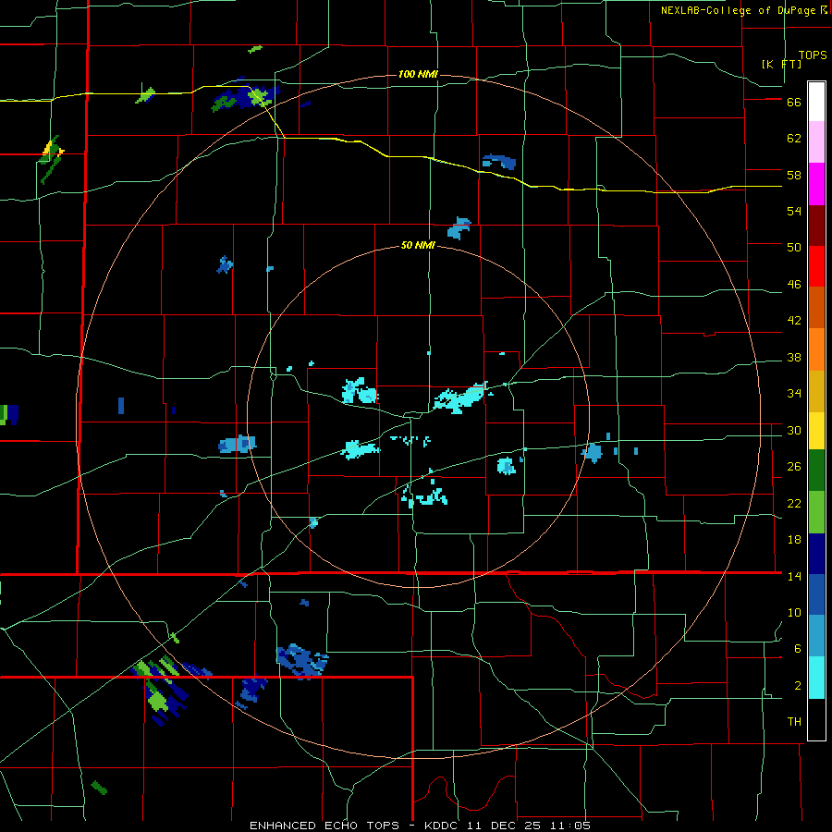832x832 pixels.
Task: Click the 6 legend value
Action: (798, 649)
